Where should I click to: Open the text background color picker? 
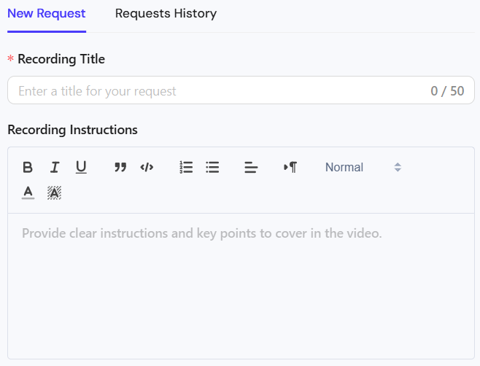[54, 192]
